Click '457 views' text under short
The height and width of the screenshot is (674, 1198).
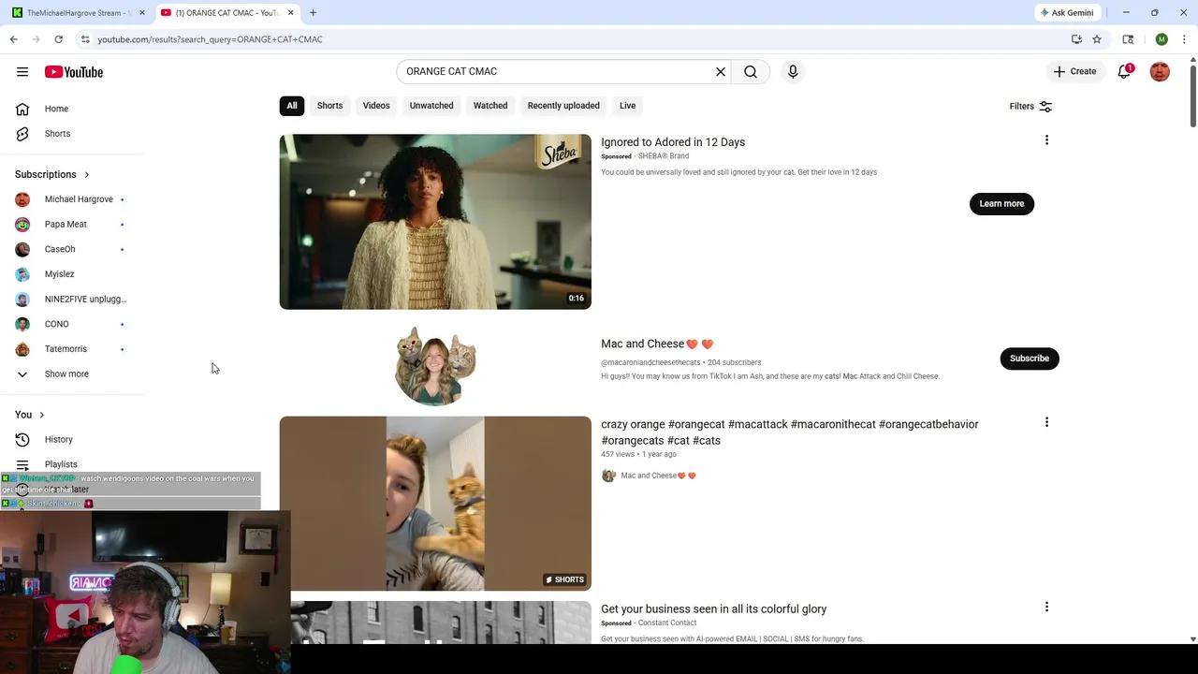(x=617, y=454)
